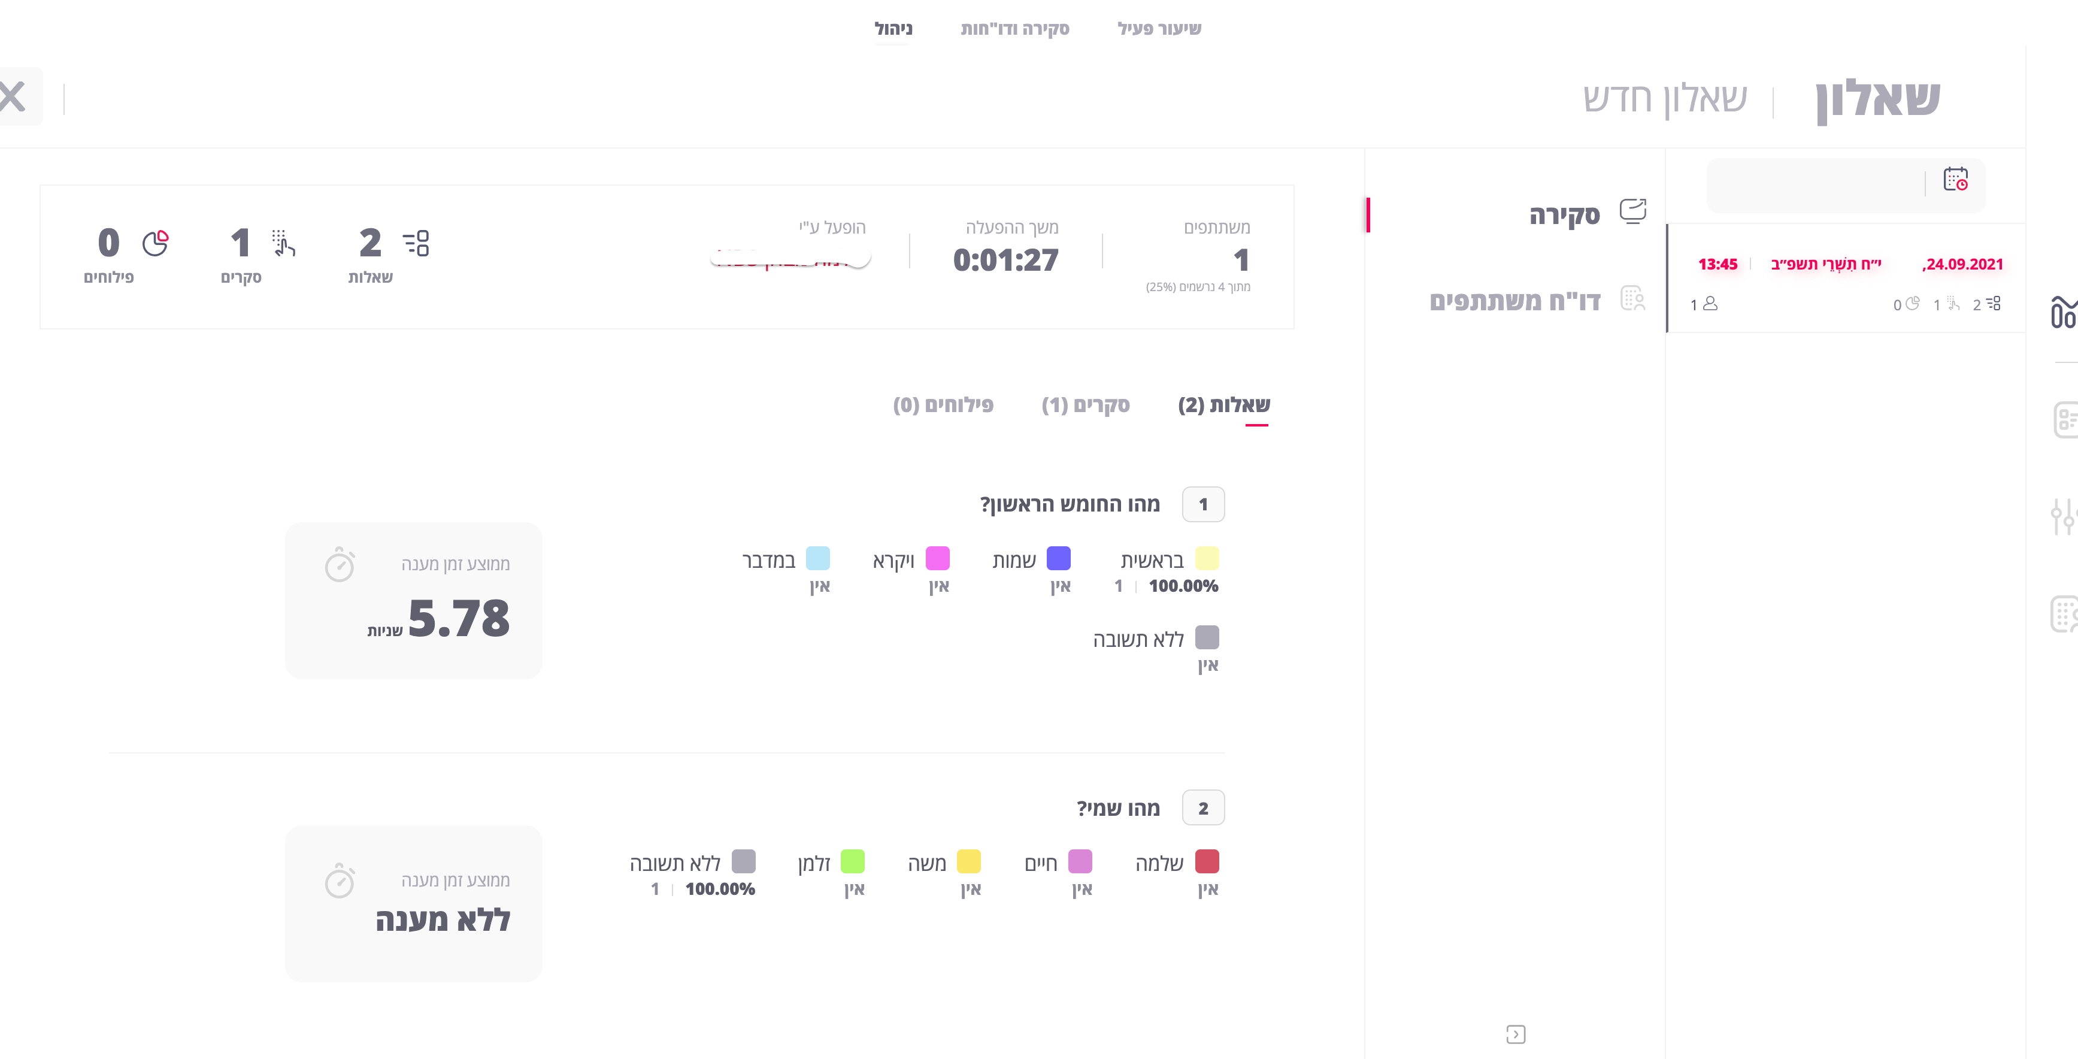Switch to the סקרים (1) tab
The image size is (2078, 1059).
pos(1085,405)
